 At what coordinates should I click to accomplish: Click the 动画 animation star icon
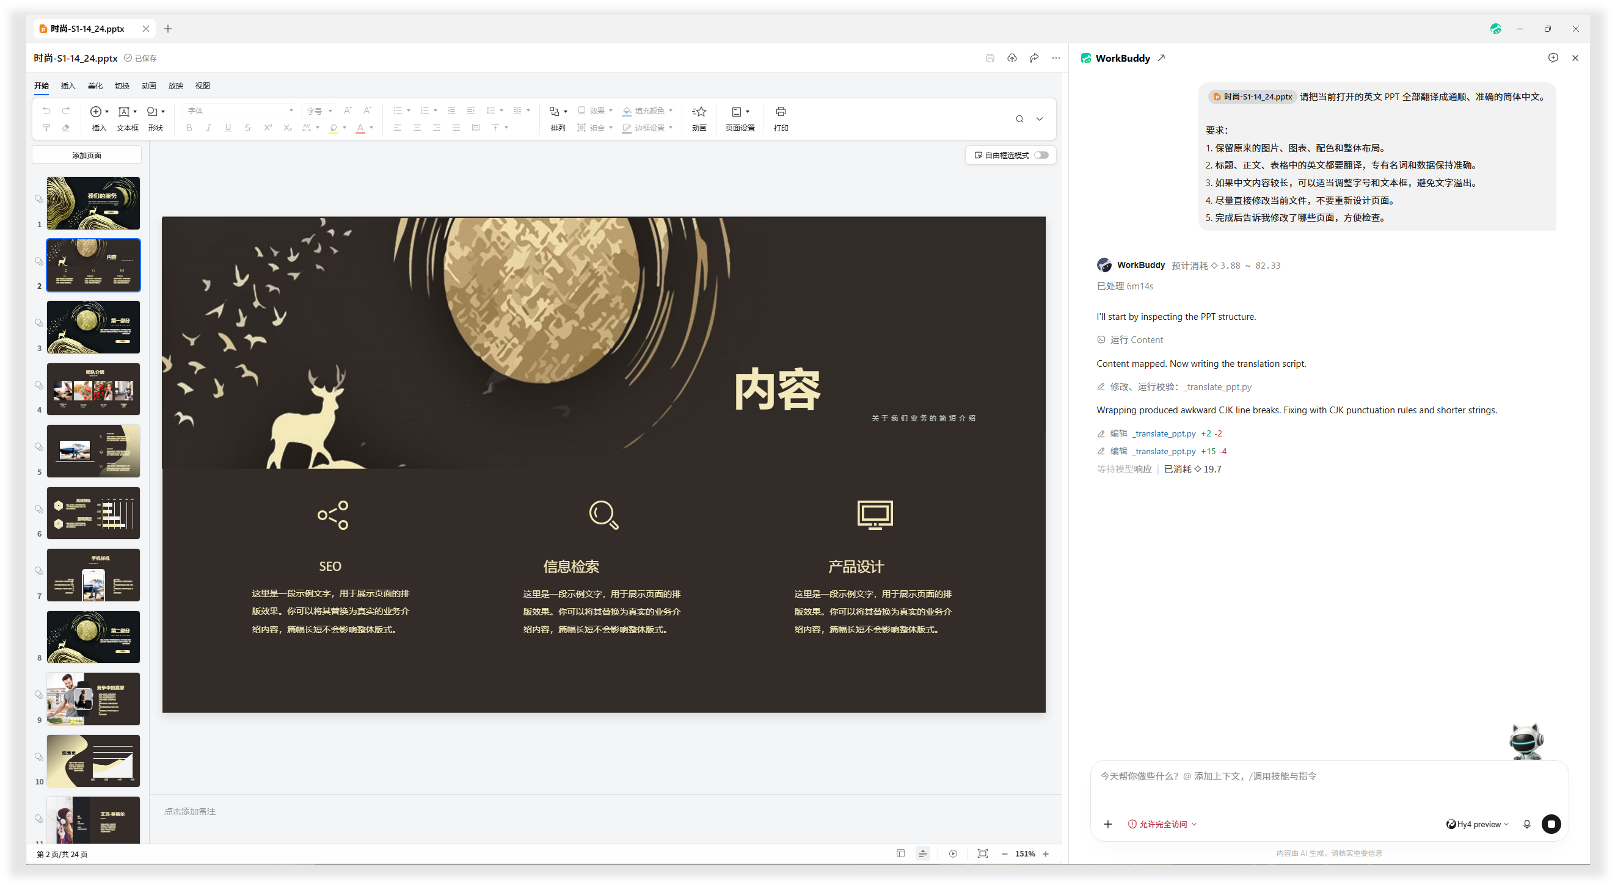point(699,112)
